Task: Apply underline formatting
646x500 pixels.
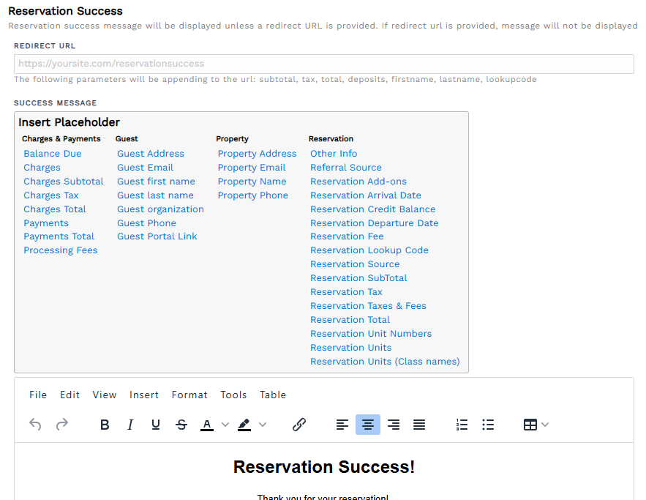Action: pos(155,425)
